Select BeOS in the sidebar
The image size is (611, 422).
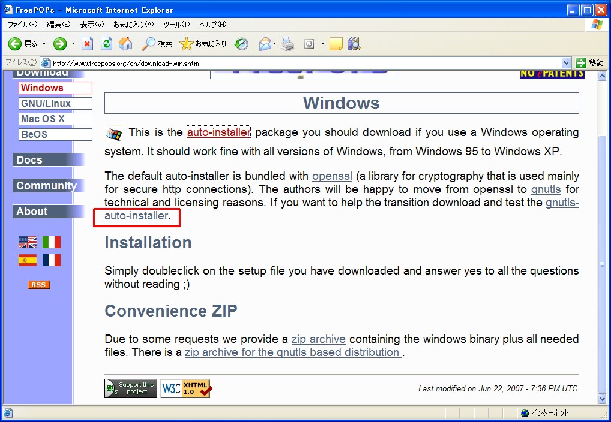pyautogui.click(x=55, y=134)
